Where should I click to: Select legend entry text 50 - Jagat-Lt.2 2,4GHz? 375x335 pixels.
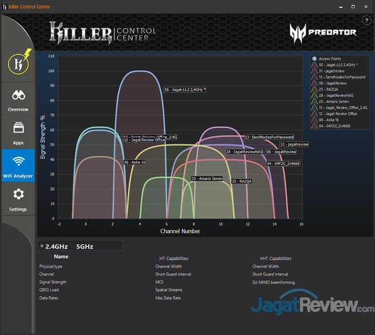click(338, 65)
